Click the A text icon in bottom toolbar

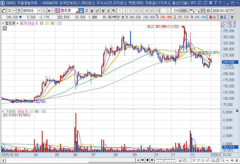coord(237,160)
